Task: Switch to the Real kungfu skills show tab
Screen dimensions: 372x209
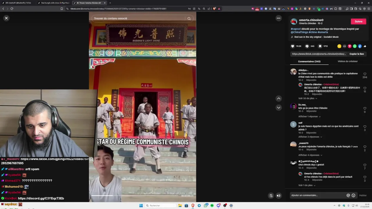Action: 53,3
